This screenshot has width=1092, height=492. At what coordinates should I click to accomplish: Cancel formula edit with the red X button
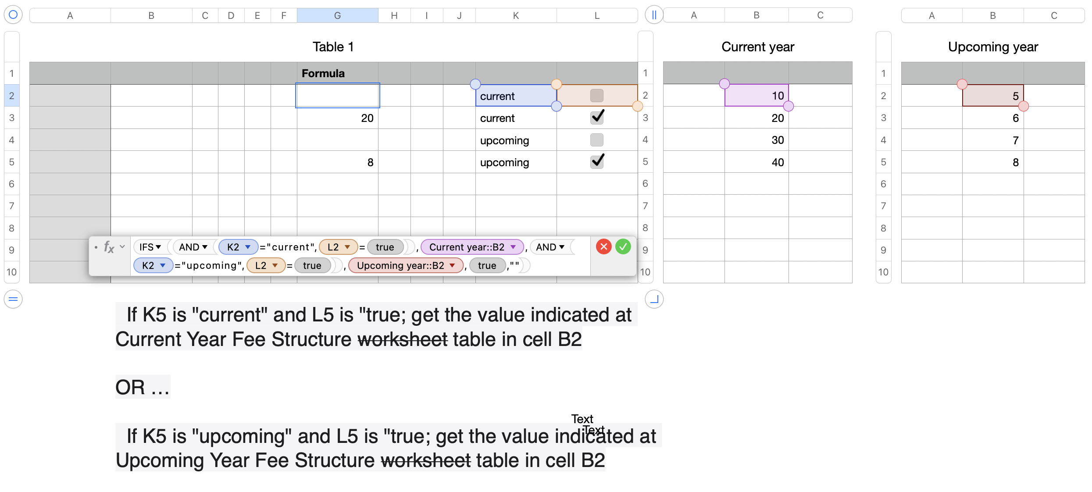pyautogui.click(x=603, y=247)
